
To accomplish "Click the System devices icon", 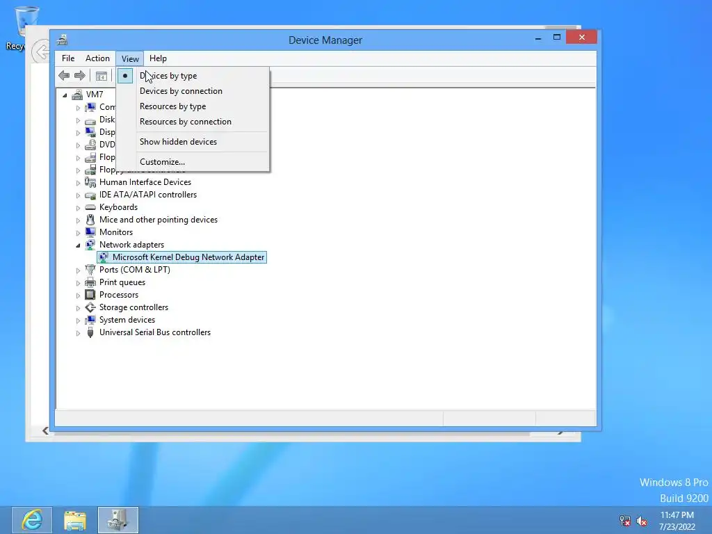I will (x=90, y=320).
